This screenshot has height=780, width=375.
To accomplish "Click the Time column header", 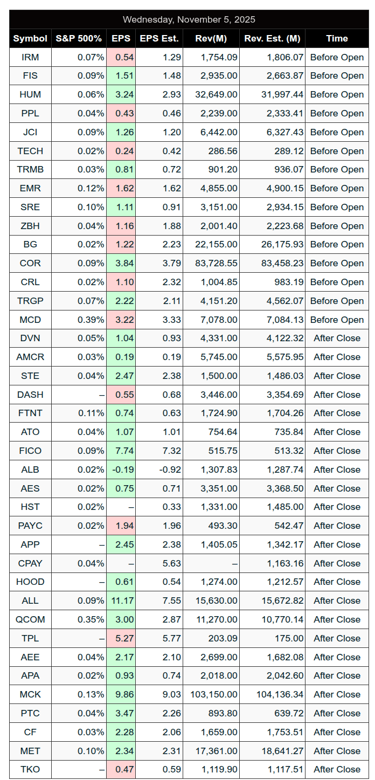I will [337, 38].
